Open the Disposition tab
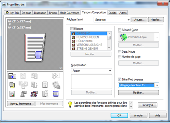170x123 pixels. (40, 13)
